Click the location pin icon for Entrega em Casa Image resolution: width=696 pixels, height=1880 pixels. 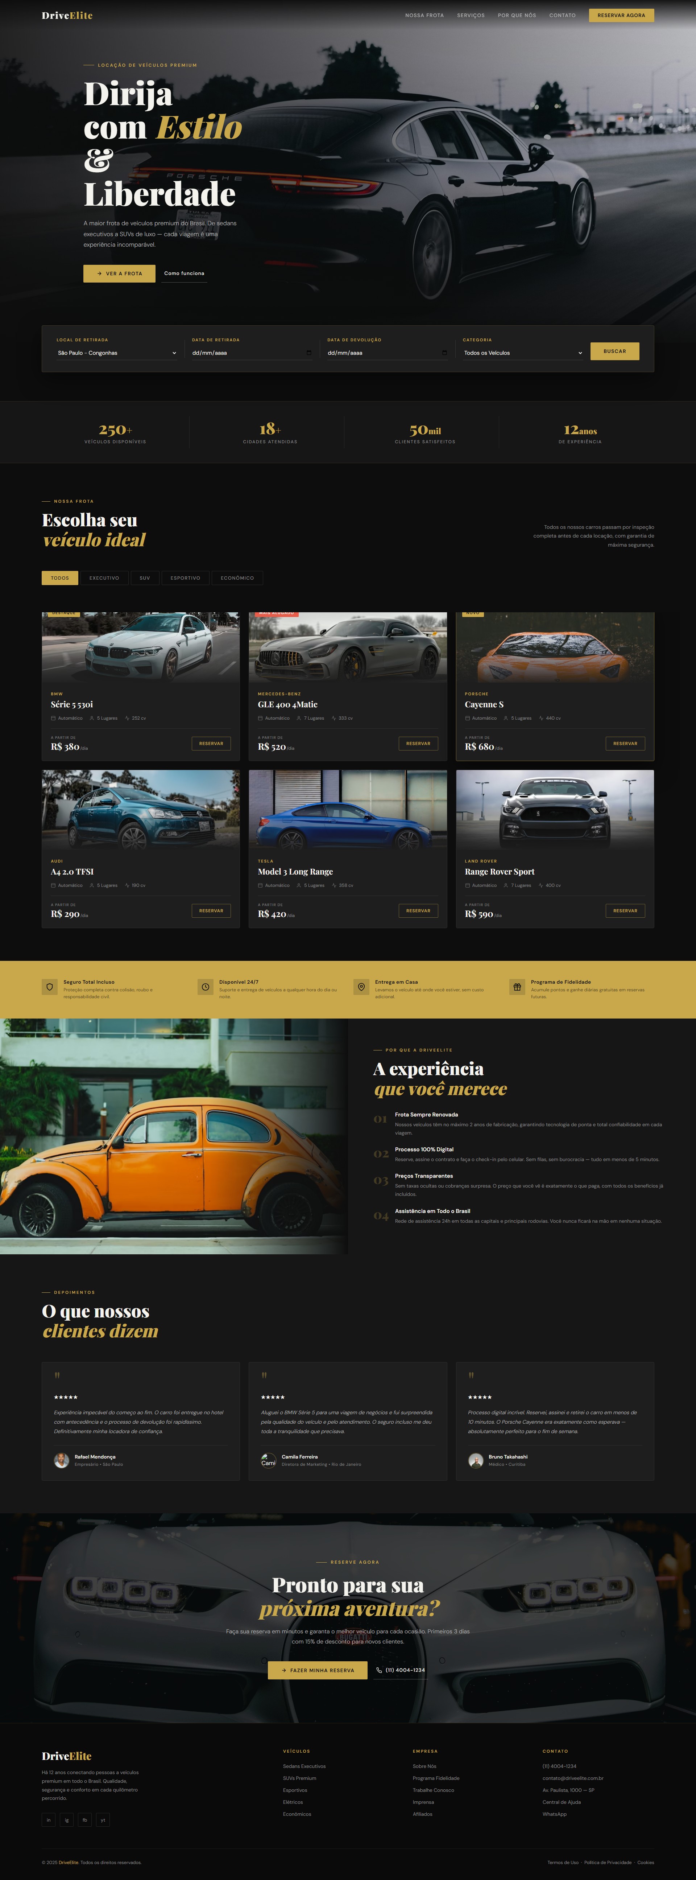coord(361,987)
